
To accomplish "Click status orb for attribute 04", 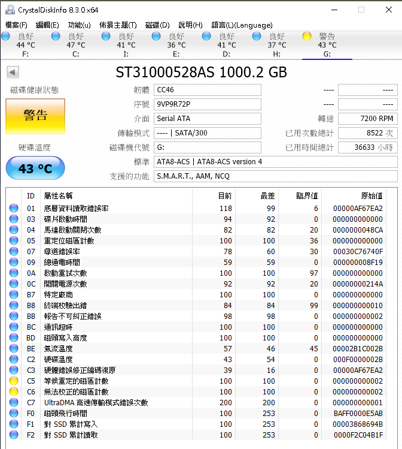I will [14, 230].
